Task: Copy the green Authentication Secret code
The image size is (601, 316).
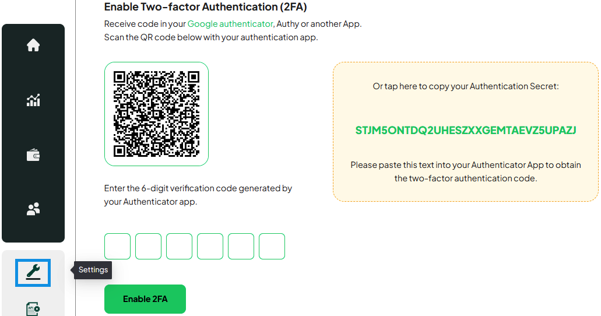Action: 466,131
